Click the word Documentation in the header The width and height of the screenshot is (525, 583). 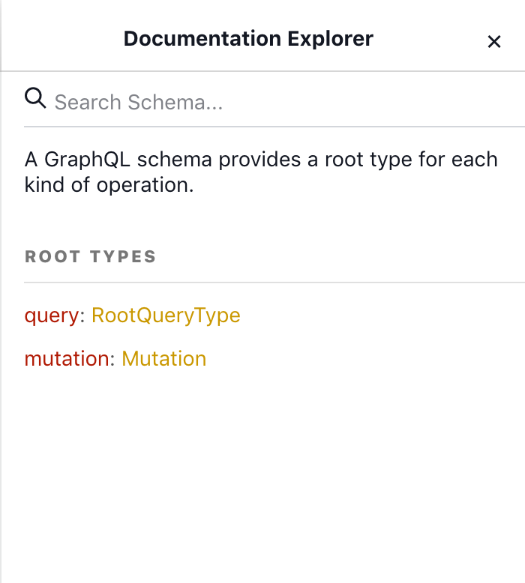pos(202,39)
